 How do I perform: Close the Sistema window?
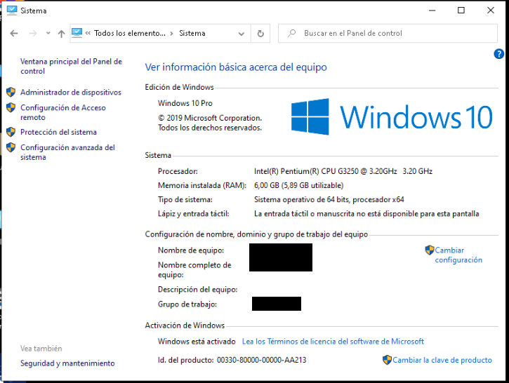pyautogui.click(x=491, y=11)
